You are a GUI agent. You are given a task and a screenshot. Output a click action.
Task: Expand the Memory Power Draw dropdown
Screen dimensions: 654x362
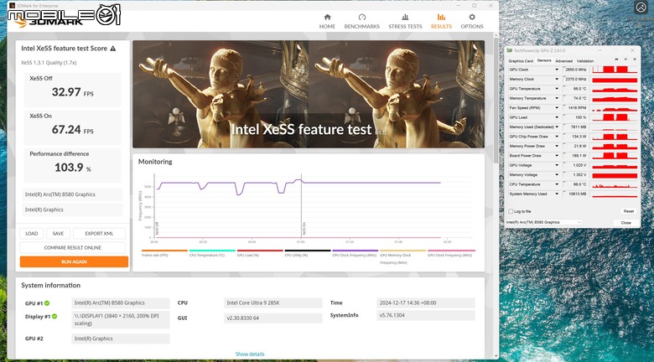tap(557, 147)
